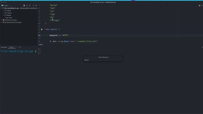Expand the basic folder
This screenshot has height=114, width=203.
point(3,10)
